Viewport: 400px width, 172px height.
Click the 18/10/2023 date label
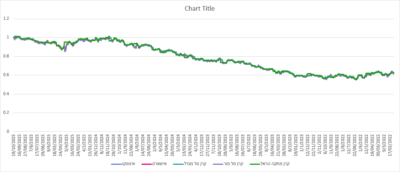(x=220, y=145)
